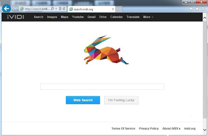Viewport: 208px width, 136px height.
Task: Select the Translate navigation item
Action: pyautogui.click(x=133, y=17)
